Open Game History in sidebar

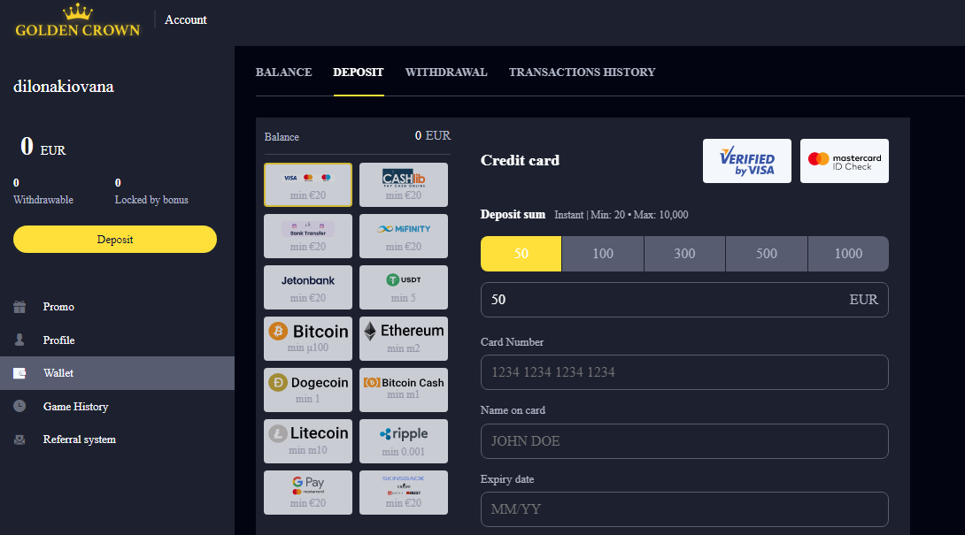pyautogui.click(x=75, y=407)
